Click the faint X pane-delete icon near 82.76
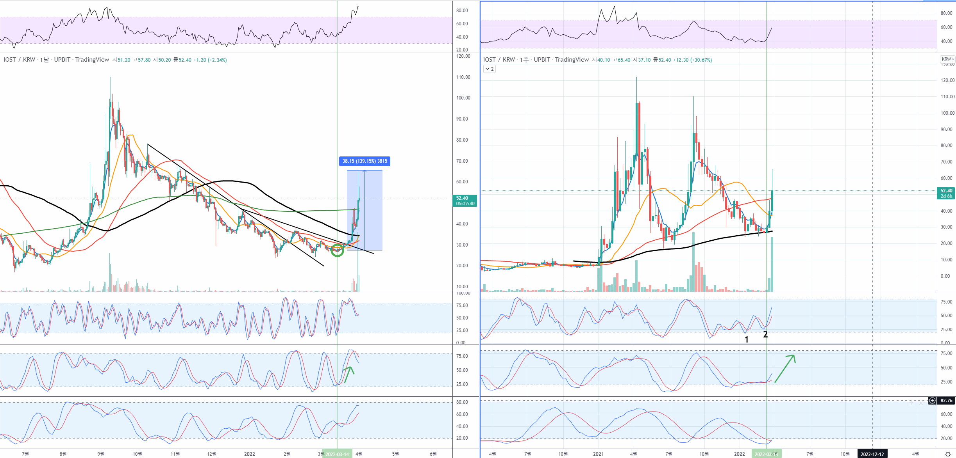The image size is (956, 458). click(x=921, y=403)
